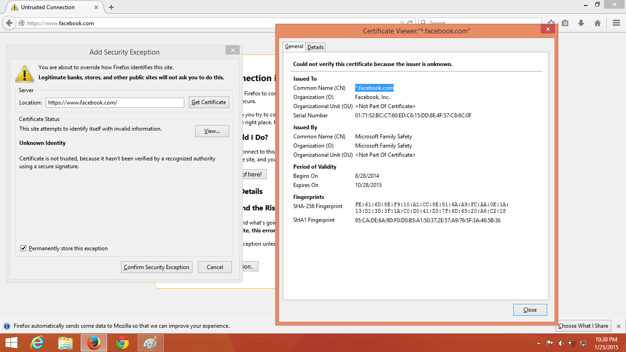Open the Windows Start button

coord(11,343)
